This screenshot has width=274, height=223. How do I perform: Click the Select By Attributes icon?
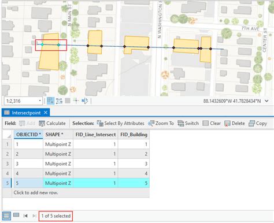100,123
